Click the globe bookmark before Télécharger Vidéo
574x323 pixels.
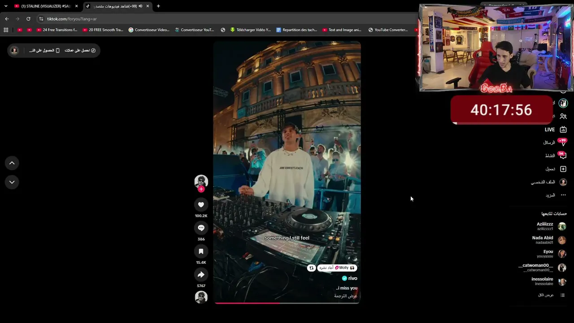(223, 30)
